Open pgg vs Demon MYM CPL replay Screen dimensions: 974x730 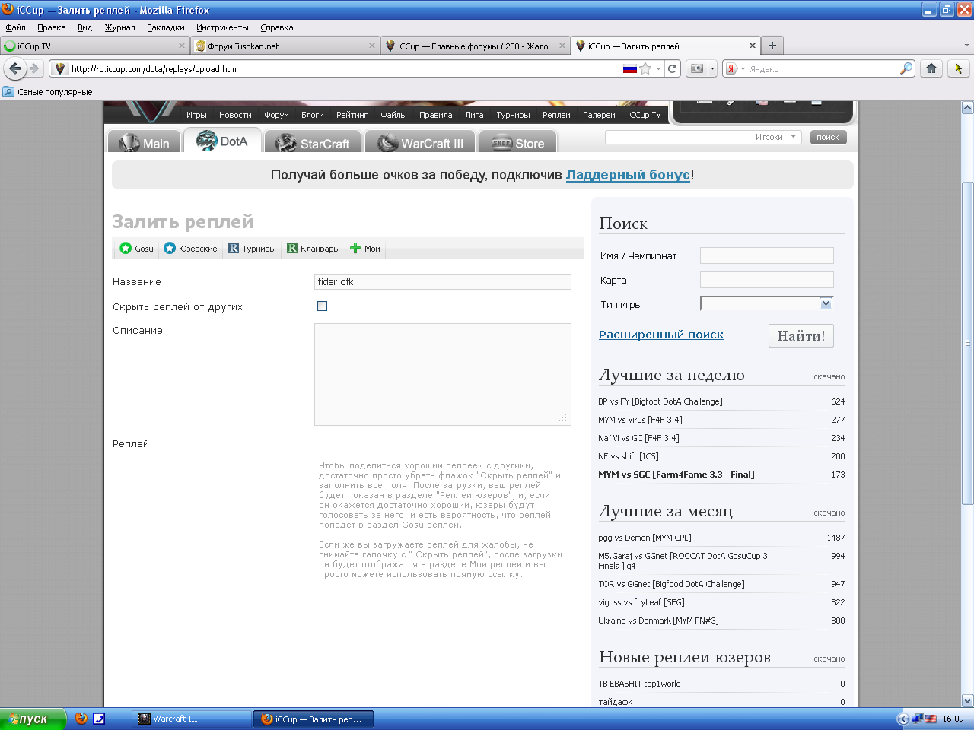click(x=645, y=538)
